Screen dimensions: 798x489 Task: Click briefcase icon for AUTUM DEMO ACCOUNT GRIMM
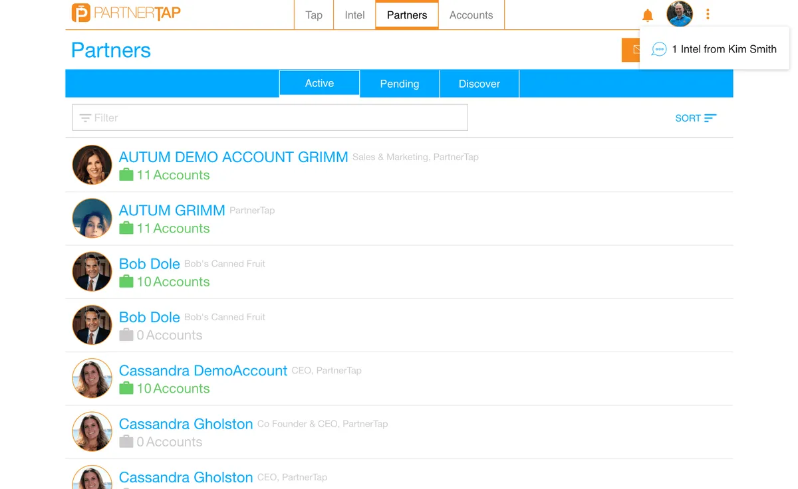(x=126, y=175)
